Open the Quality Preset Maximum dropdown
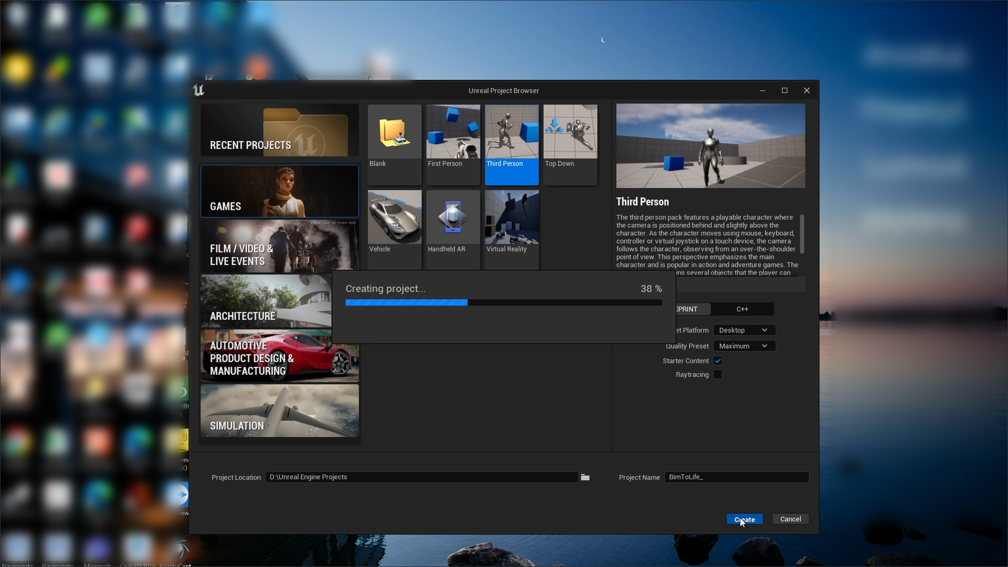 pos(744,346)
